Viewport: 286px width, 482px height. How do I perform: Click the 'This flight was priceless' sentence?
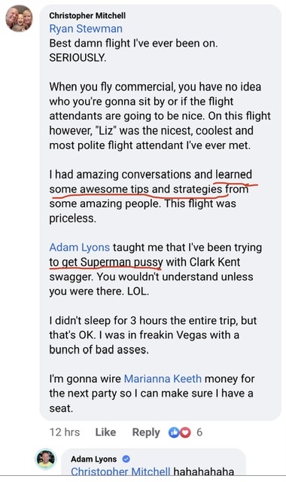(142, 211)
